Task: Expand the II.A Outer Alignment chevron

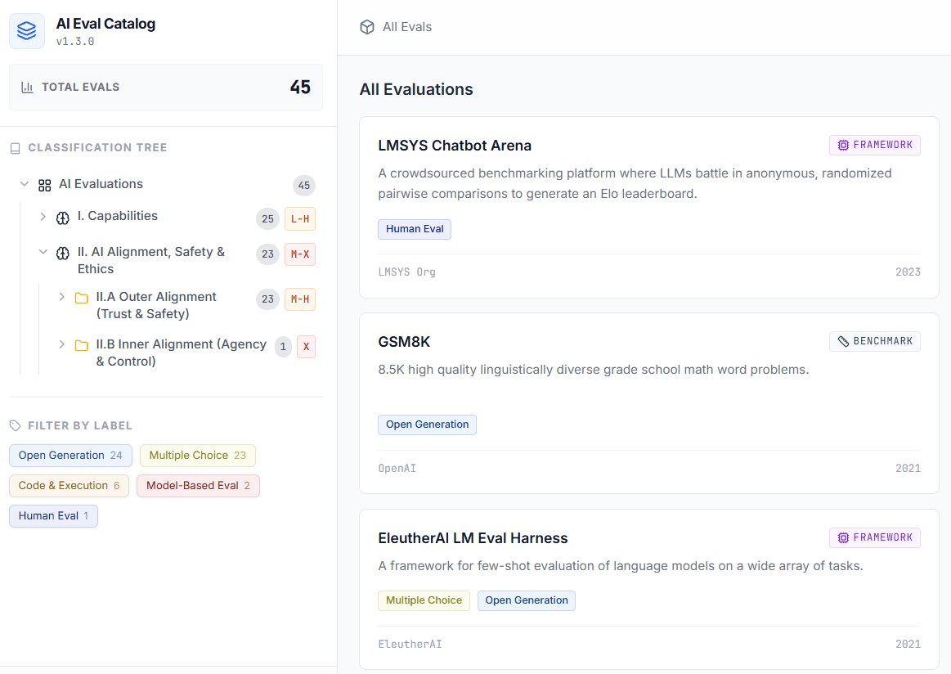Action: click(x=61, y=297)
